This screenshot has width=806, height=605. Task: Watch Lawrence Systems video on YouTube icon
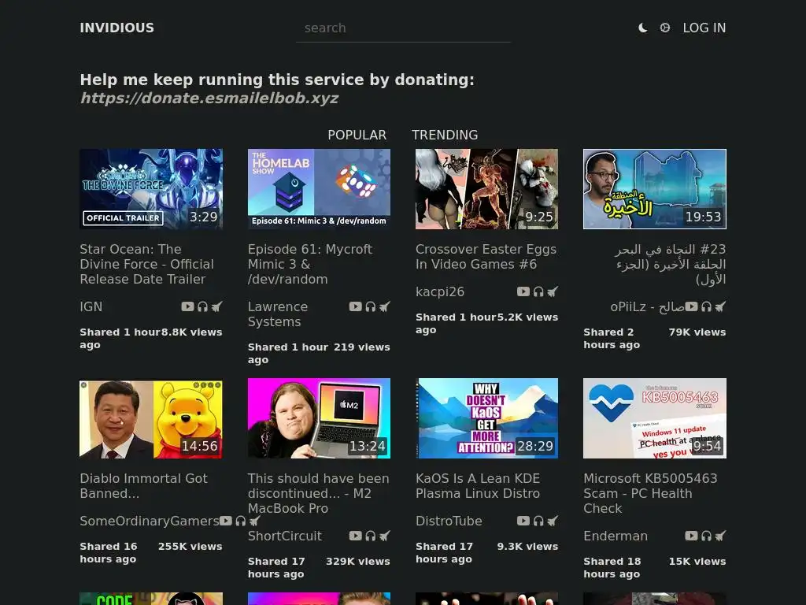(x=355, y=306)
